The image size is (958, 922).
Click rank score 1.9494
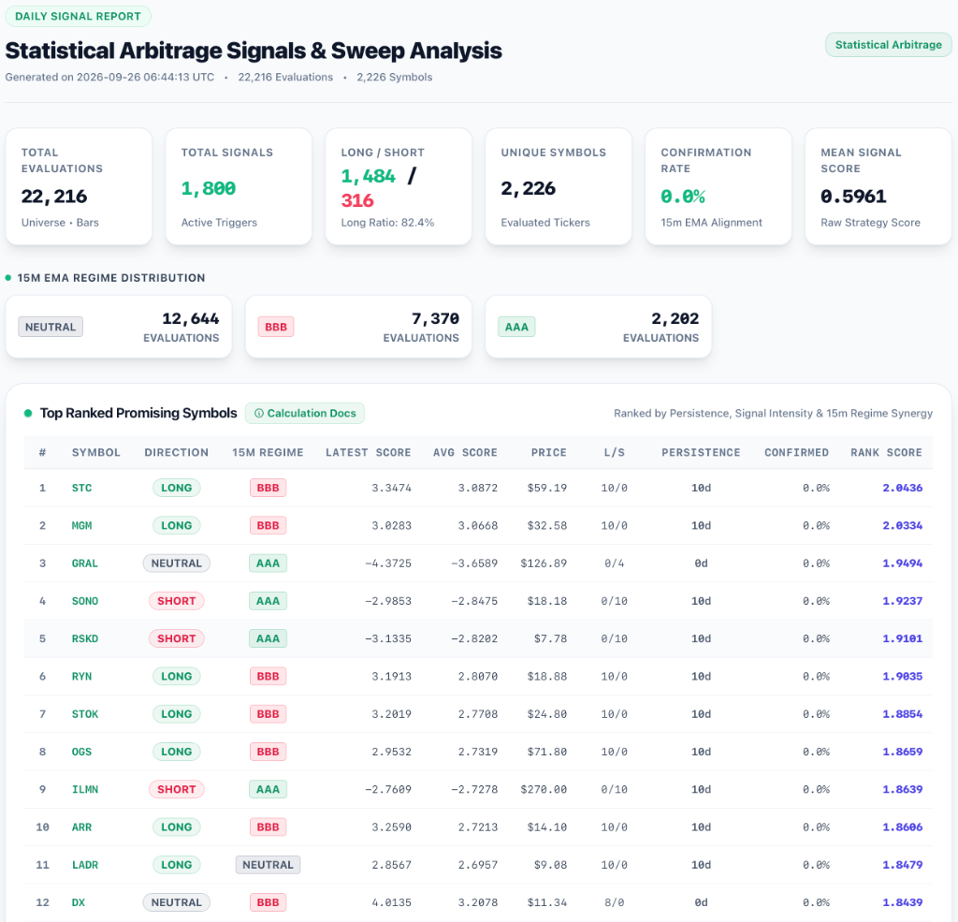coord(903,563)
